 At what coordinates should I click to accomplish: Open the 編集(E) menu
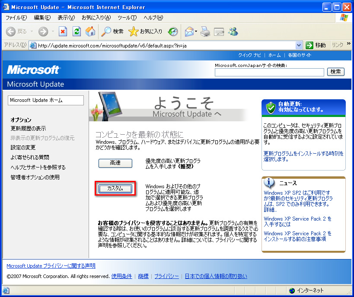42,18
